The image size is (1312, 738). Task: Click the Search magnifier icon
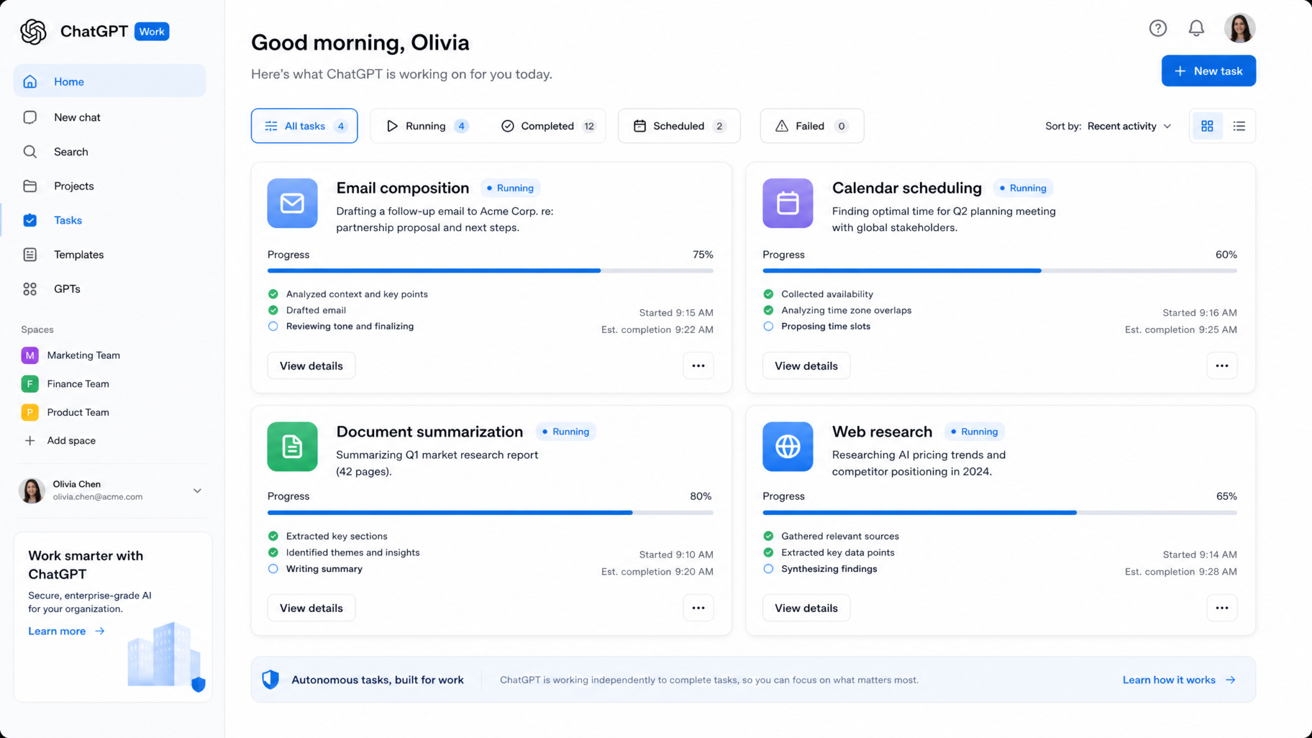[29, 152]
